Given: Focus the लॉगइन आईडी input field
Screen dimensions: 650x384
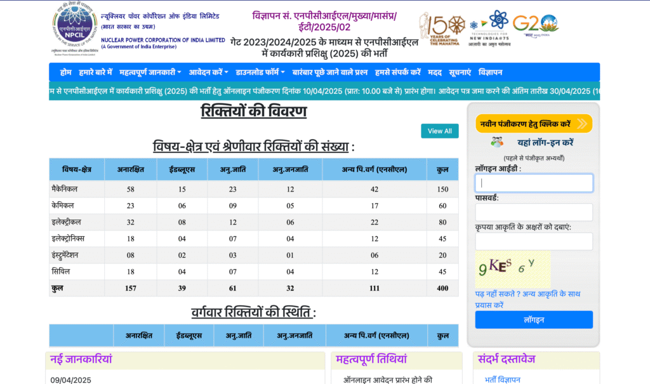Looking at the screenshot, I should pyautogui.click(x=533, y=183).
